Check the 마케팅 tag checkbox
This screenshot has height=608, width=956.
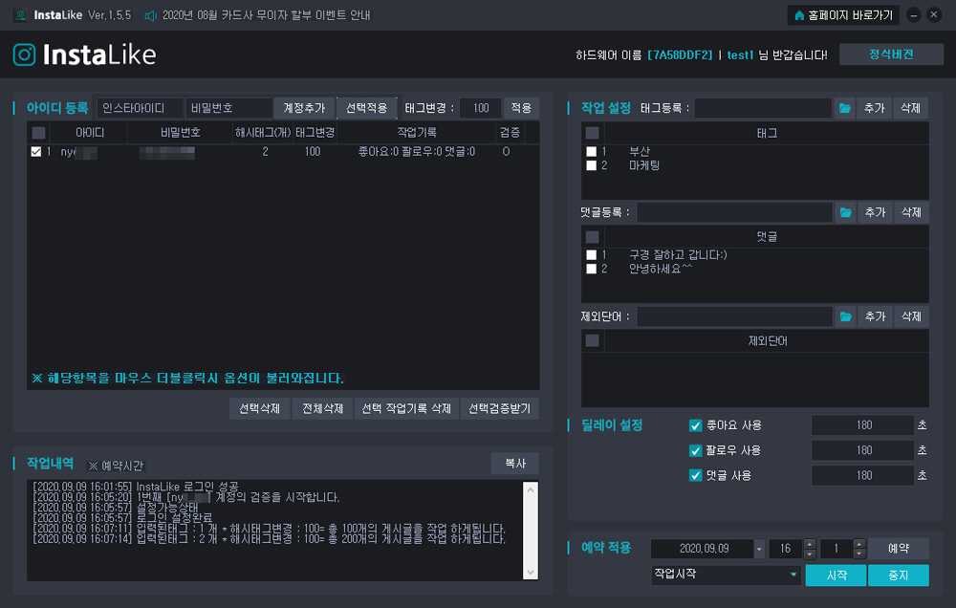592,165
